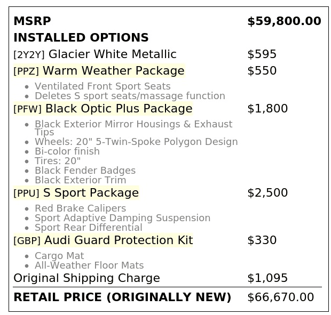Select the Sport Rear Differential line
The width and height of the screenshot is (331, 315).
(89, 228)
